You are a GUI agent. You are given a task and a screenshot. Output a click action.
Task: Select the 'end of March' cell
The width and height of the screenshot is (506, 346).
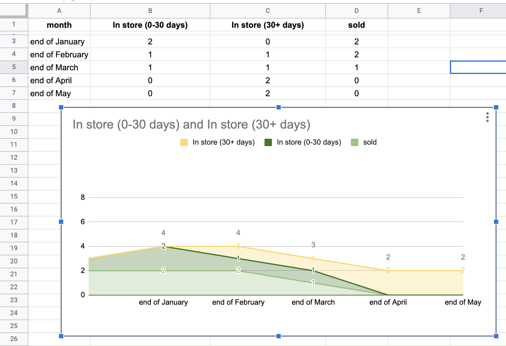(x=59, y=68)
